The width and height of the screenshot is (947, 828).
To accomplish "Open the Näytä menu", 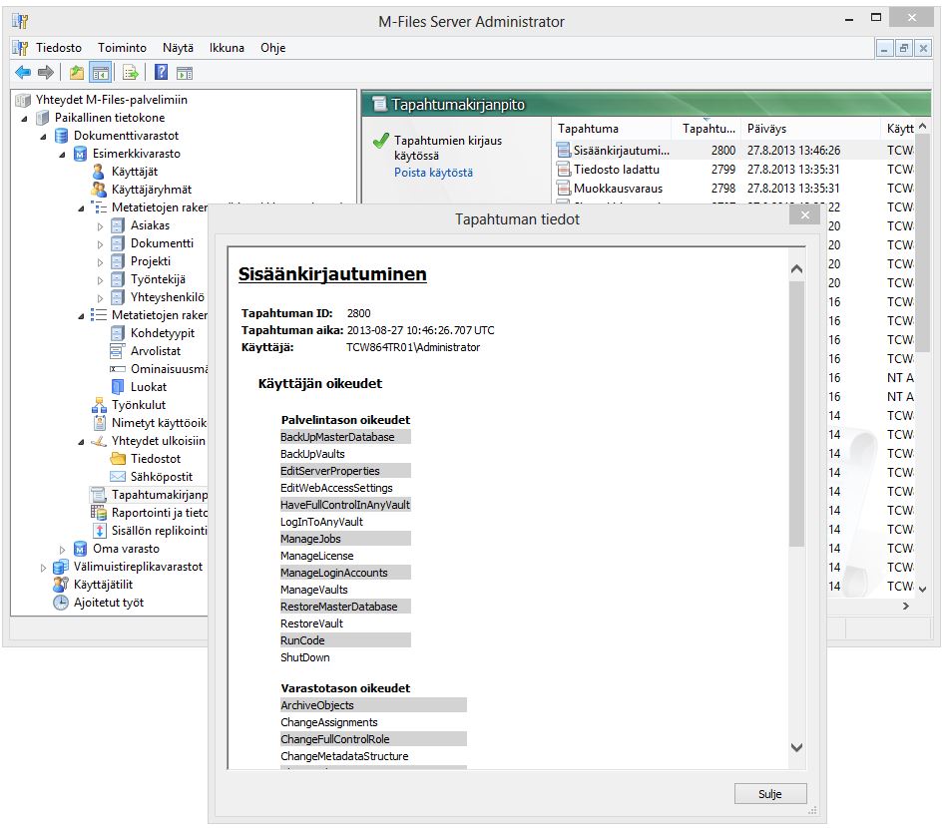I will pos(179,48).
